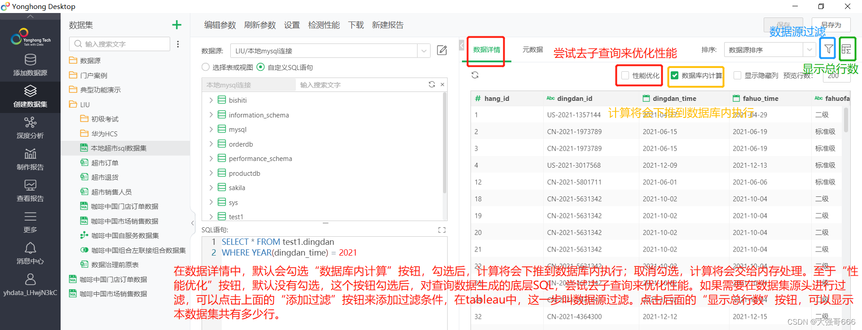Open the 查看报告 sidebar section
862x330 pixels.
pyautogui.click(x=30, y=191)
